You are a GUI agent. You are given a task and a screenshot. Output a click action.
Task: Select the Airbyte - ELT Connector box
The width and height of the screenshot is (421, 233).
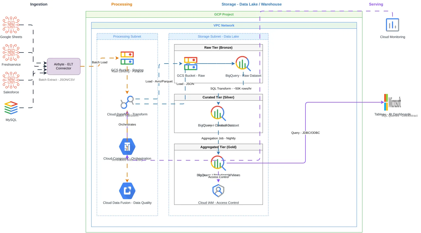point(64,66)
